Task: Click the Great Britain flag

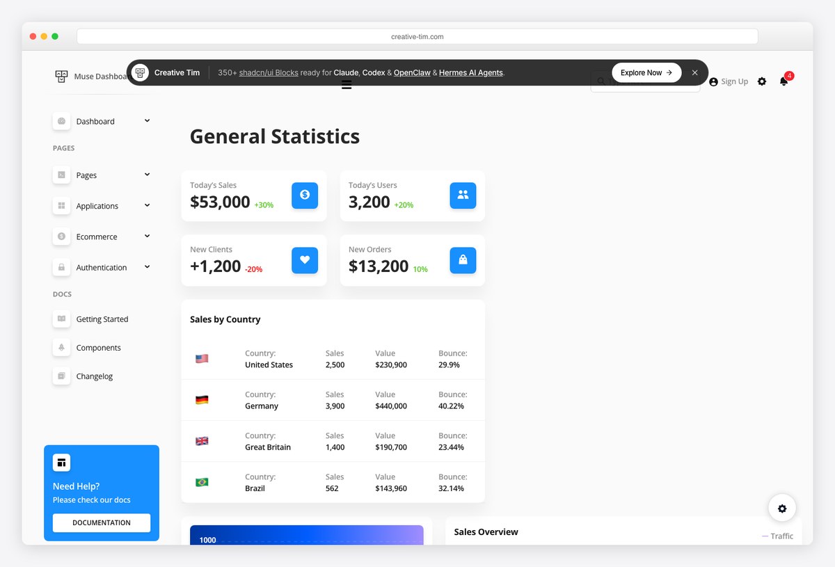Action: pyautogui.click(x=202, y=441)
